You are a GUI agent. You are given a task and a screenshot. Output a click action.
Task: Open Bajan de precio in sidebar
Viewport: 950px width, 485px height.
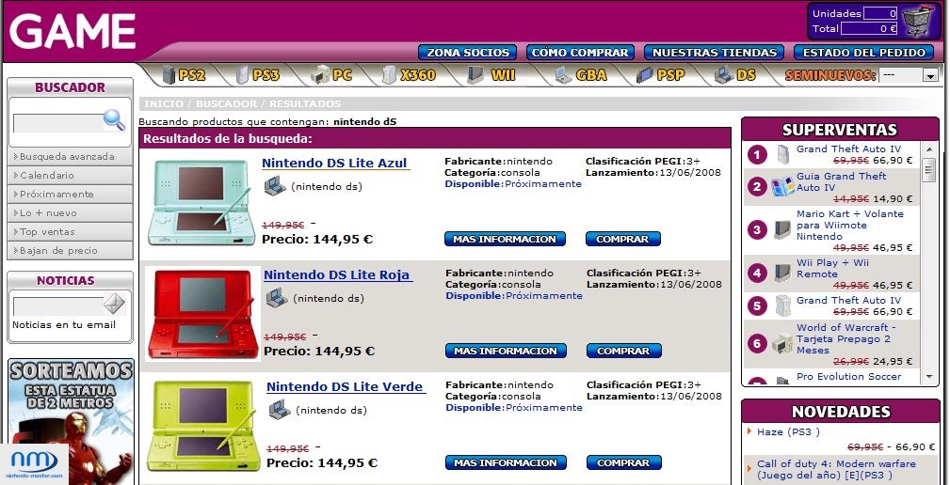[70, 250]
